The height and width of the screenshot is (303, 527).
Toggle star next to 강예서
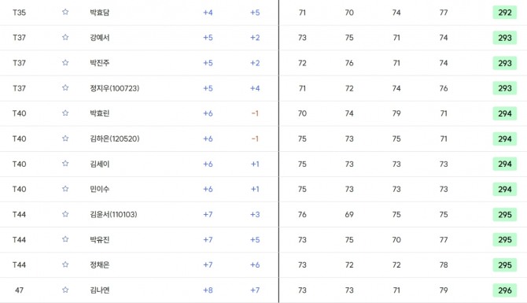65,37
